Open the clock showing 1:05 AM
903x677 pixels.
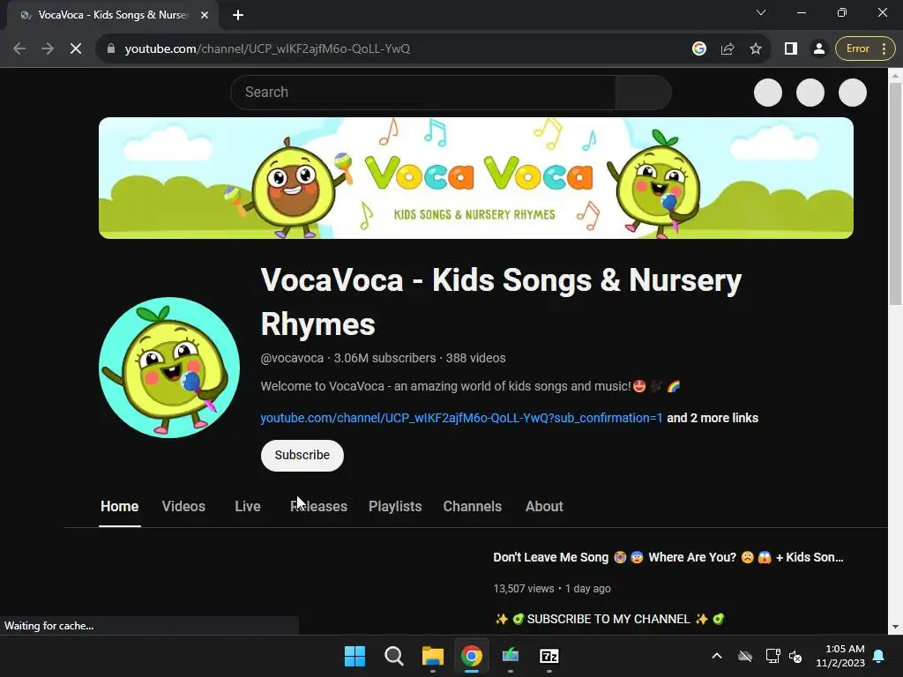840,656
